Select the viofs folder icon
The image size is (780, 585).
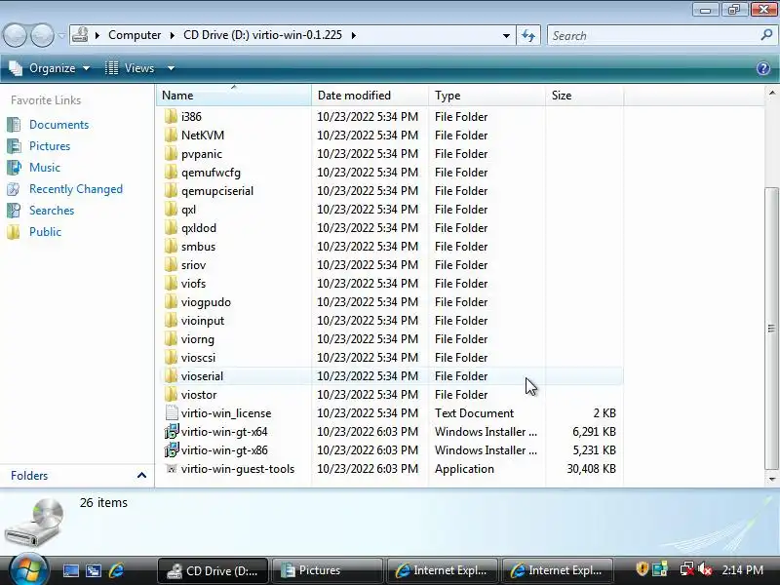(x=172, y=283)
